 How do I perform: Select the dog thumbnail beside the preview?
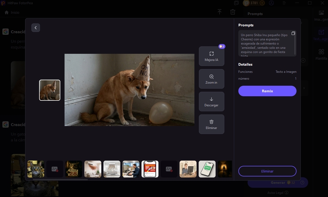[50, 90]
